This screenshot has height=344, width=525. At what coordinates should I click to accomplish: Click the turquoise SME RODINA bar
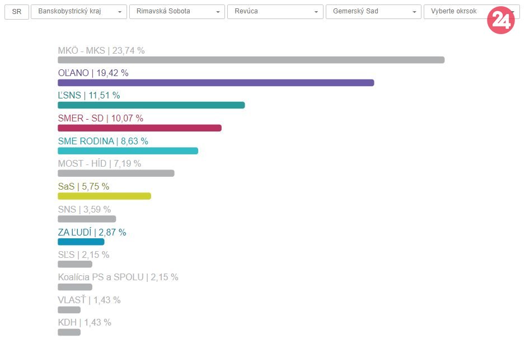128,151
